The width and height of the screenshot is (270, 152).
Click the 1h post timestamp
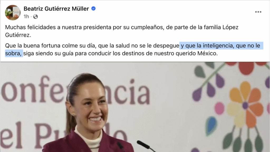(x=26, y=17)
